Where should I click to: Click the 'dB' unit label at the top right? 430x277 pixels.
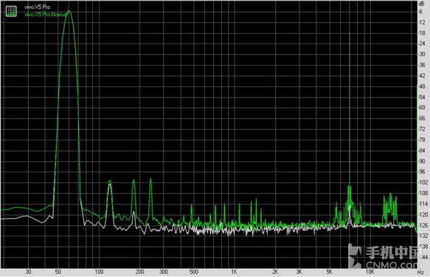click(x=421, y=4)
